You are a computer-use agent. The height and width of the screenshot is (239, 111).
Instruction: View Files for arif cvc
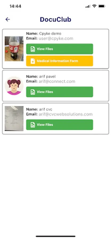pos(60,125)
